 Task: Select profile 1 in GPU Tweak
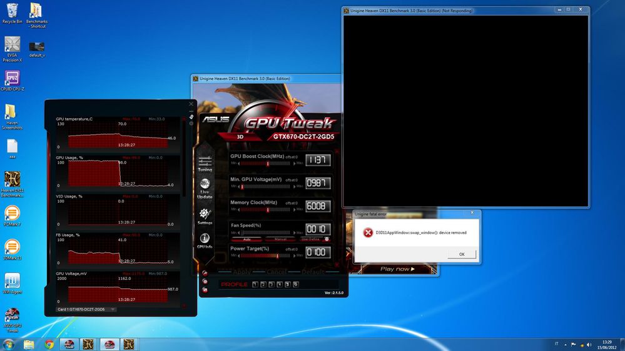point(255,284)
